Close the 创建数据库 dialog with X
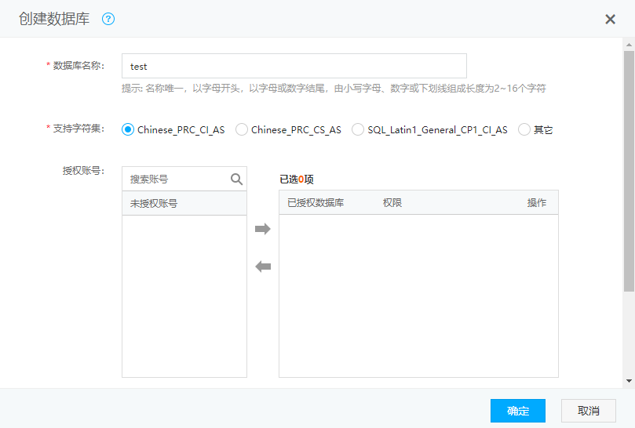This screenshot has height=428, width=635. [610, 19]
